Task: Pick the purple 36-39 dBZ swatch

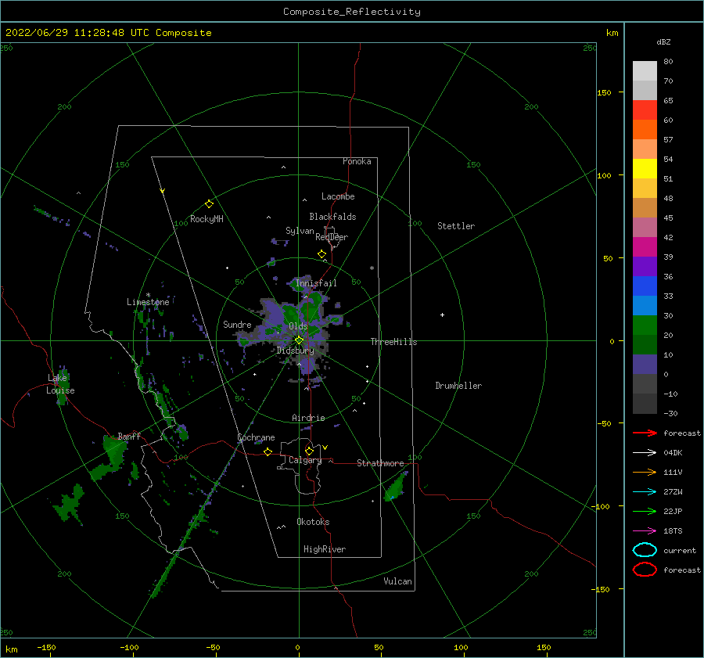Action: pos(645,266)
